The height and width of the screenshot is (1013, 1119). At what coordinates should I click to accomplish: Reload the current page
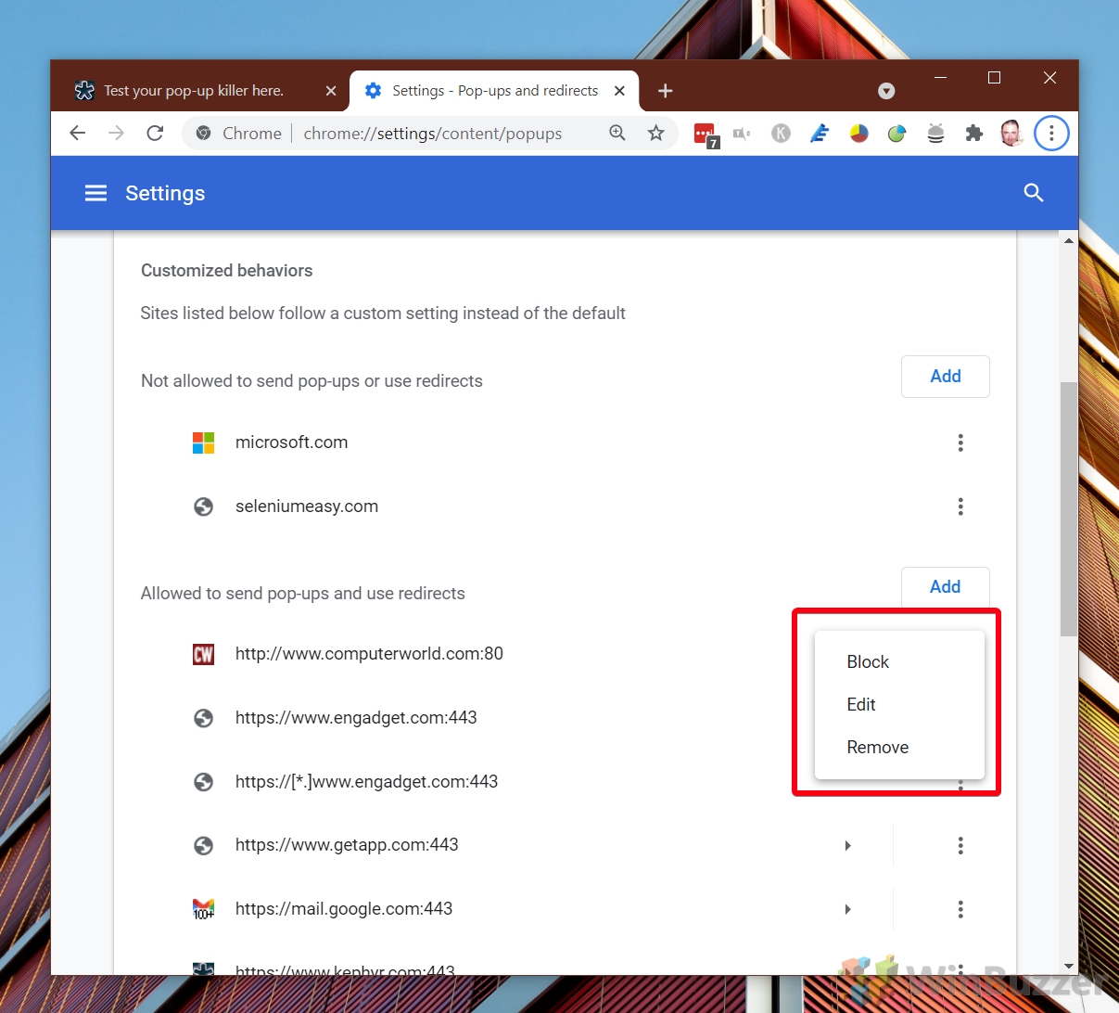pos(155,134)
